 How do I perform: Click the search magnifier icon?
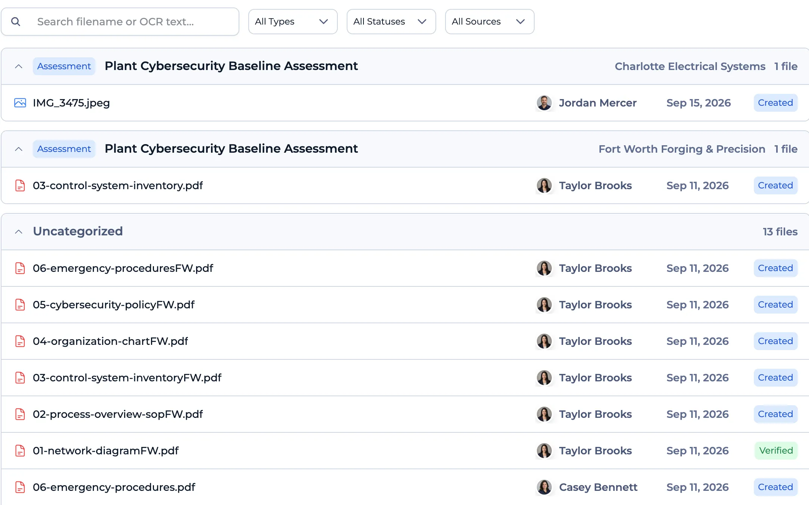[x=16, y=22]
